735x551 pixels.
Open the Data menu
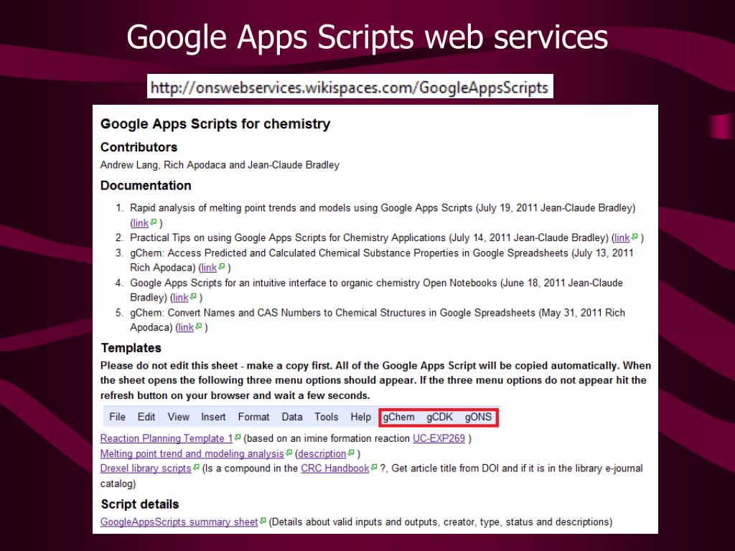(292, 417)
